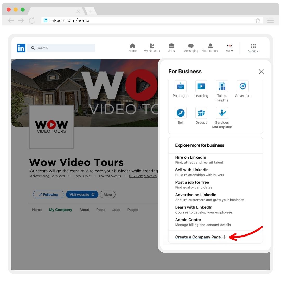The height and width of the screenshot is (281, 281).
Task: Close the current browser tab
Action: point(78,11)
